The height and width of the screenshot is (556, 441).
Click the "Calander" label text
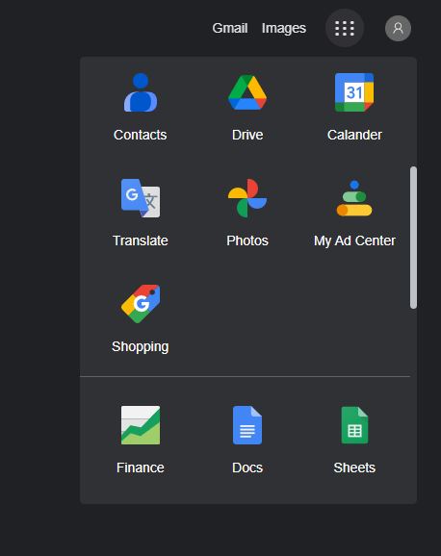[x=354, y=135]
